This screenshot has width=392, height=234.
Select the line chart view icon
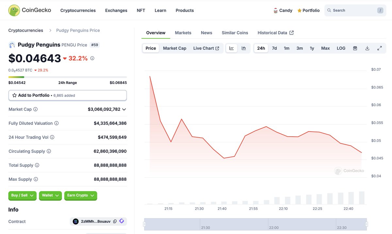click(232, 48)
